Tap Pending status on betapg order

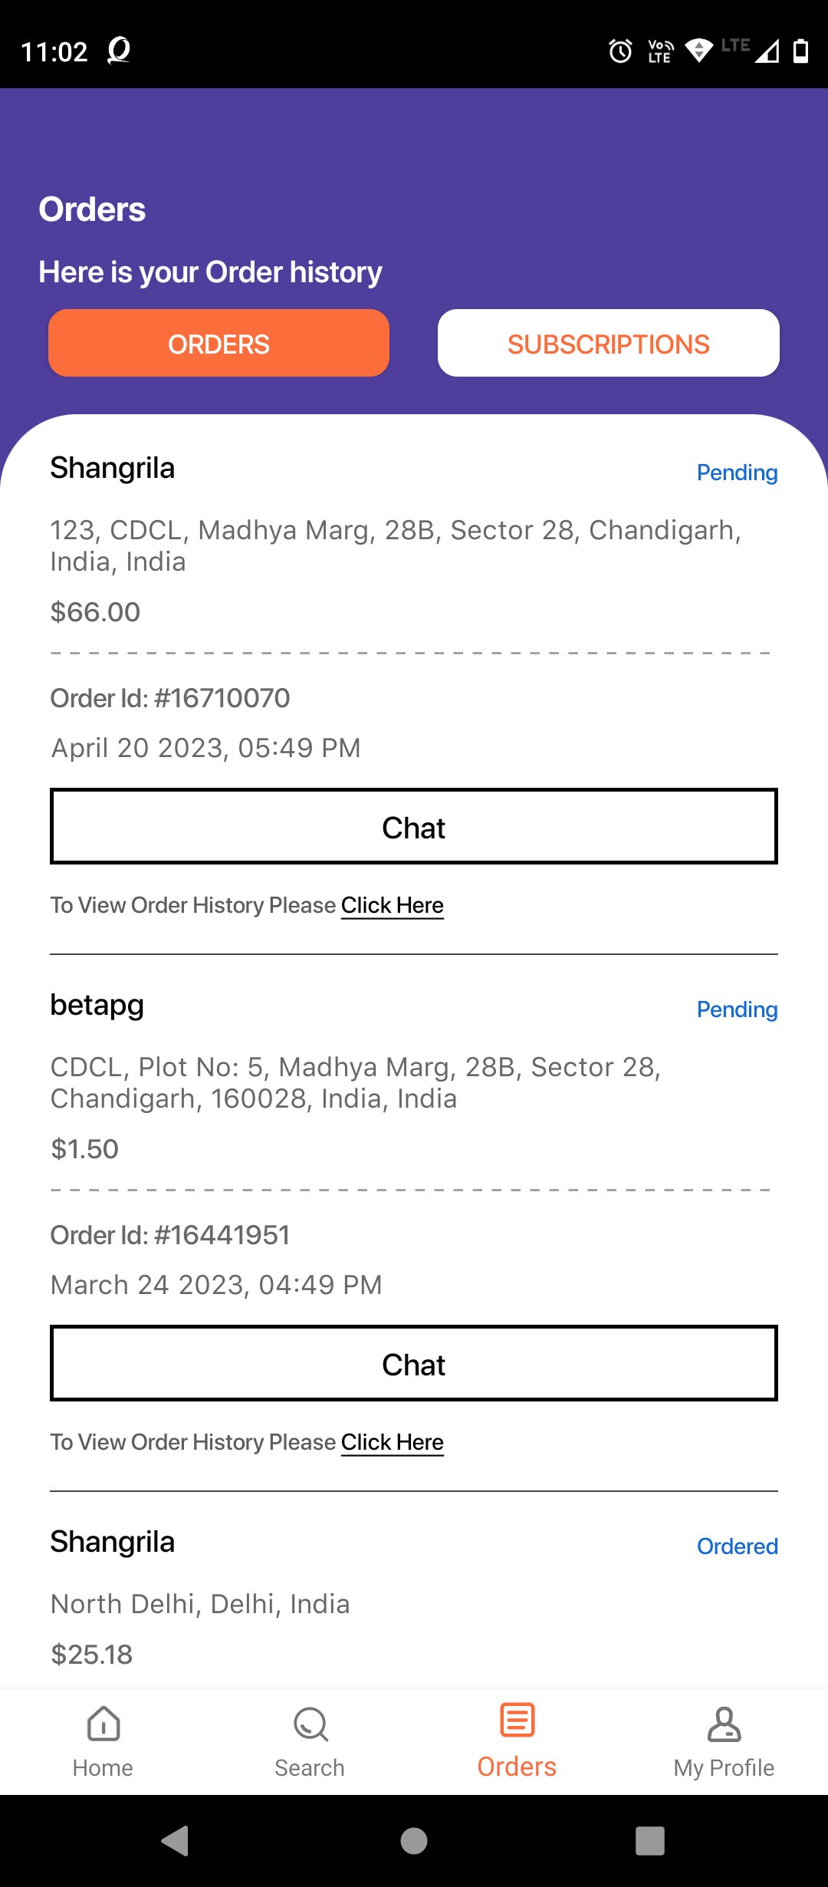(x=737, y=1009)
